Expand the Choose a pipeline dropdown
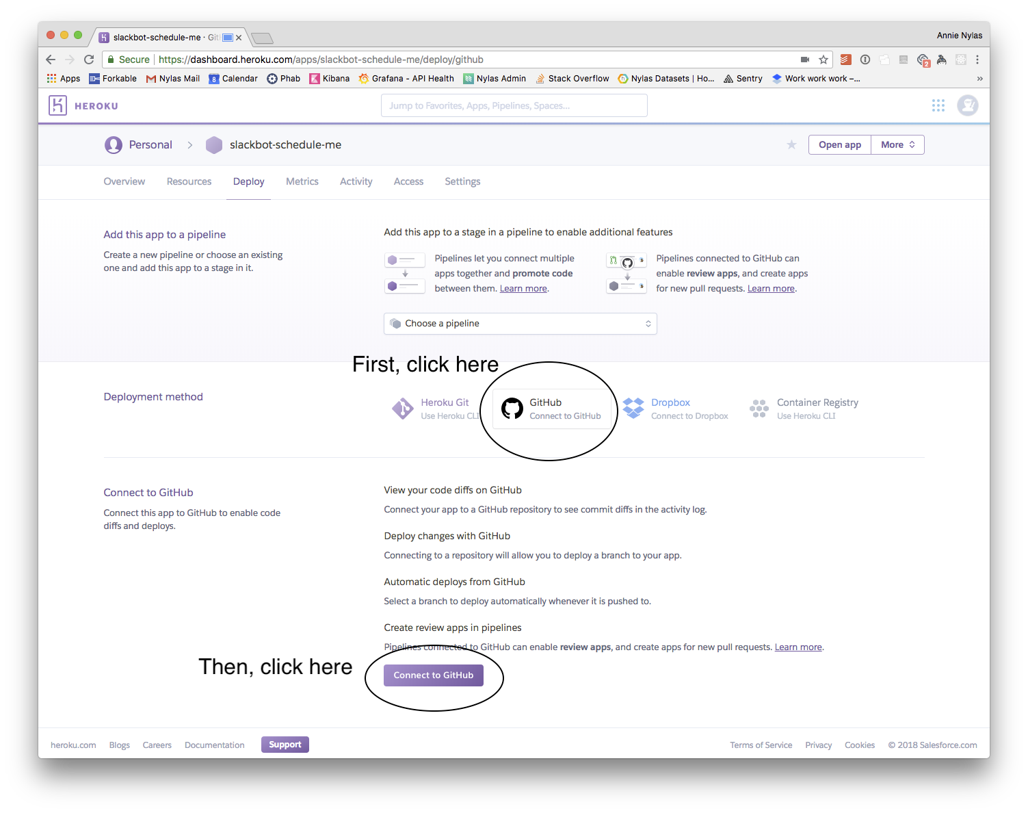 coord(520,324)
